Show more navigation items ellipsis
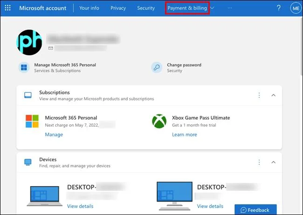 pyautogui.click(x=229, y=8)
